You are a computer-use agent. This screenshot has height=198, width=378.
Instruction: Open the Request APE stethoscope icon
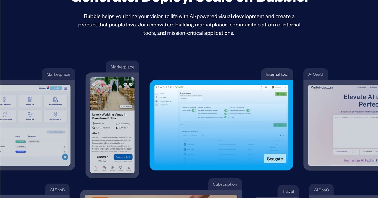[30, 114]
